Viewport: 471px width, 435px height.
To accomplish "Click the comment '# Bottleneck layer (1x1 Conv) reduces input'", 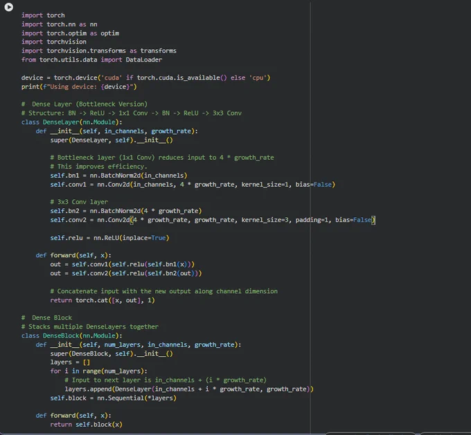I will 162,158.
